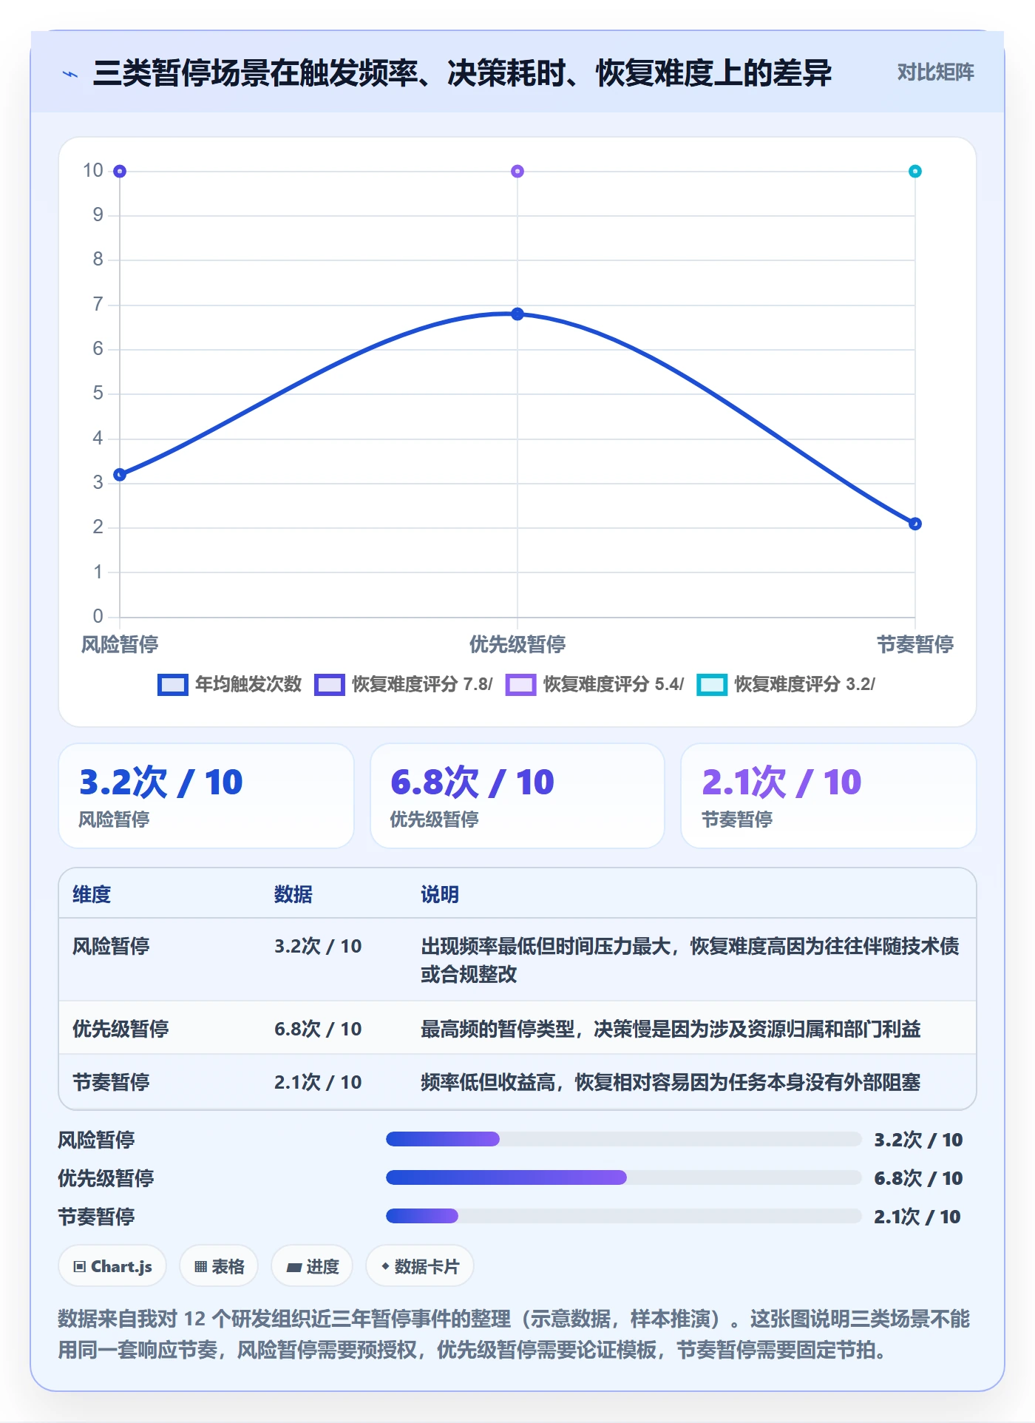Select the 进度 chip
The height and width of the screenshot is (1423, 1035).
pos(312,1266)
